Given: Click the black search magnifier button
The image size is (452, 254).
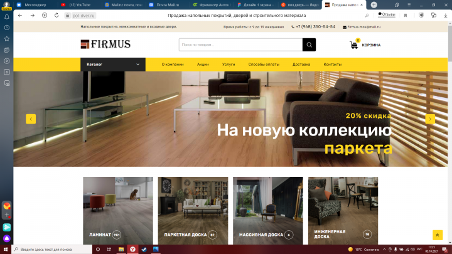Looking at the screenshot, I should (x=309, y=45).
